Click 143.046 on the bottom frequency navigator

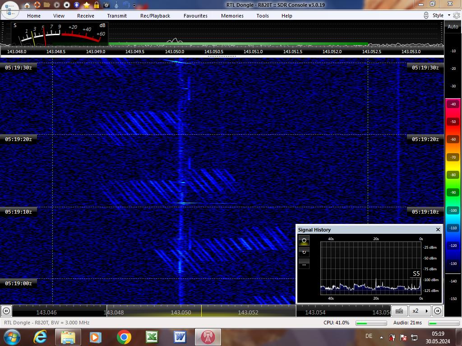(x=46, y=313)
